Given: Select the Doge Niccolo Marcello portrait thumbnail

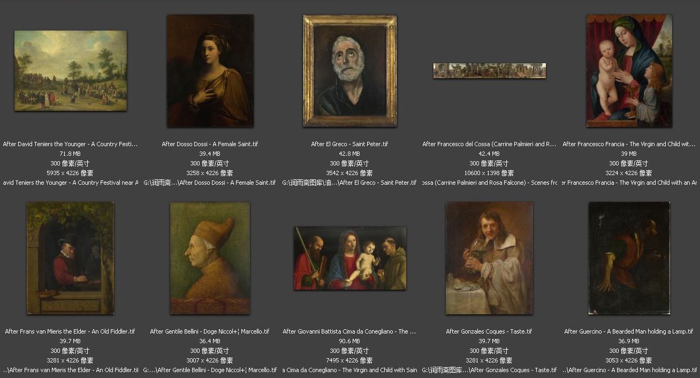Looking at the screenshot, I should 210,258.
